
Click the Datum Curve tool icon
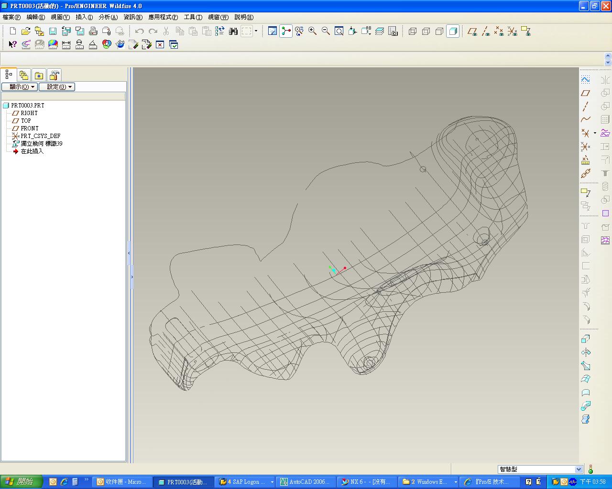(x=585, y=119)
